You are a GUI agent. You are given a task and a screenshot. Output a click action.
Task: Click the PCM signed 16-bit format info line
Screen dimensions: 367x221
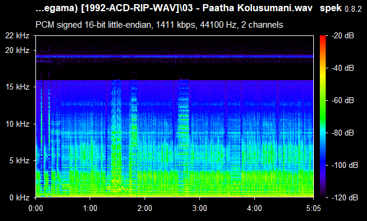pyautogui.click(x=159, y=25)
